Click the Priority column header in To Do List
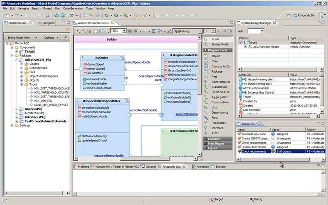328x205 pixels. click(x=315, y=130)
